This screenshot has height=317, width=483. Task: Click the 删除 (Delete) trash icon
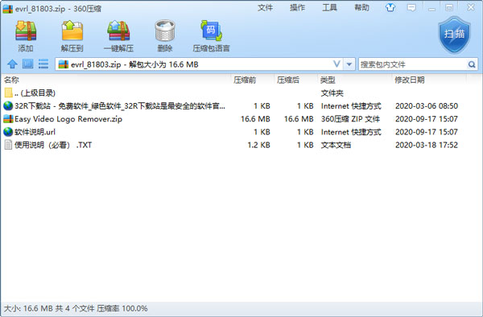[165, 31]
